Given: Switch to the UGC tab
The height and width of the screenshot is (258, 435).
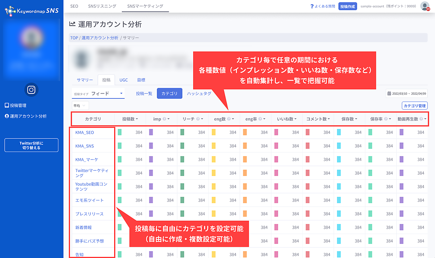Looking at the screenshot, I should 124,80.
